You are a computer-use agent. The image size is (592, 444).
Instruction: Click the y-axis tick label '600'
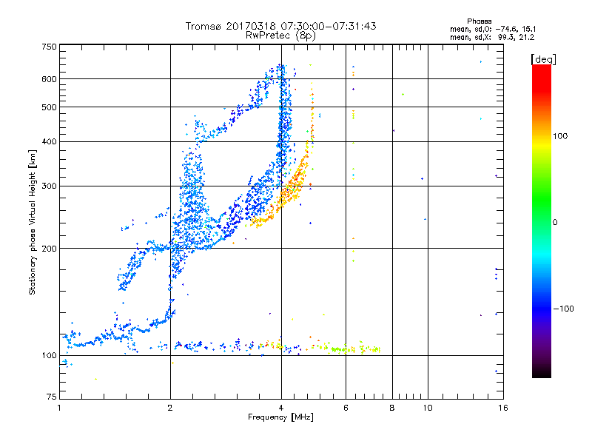point(49,79)
